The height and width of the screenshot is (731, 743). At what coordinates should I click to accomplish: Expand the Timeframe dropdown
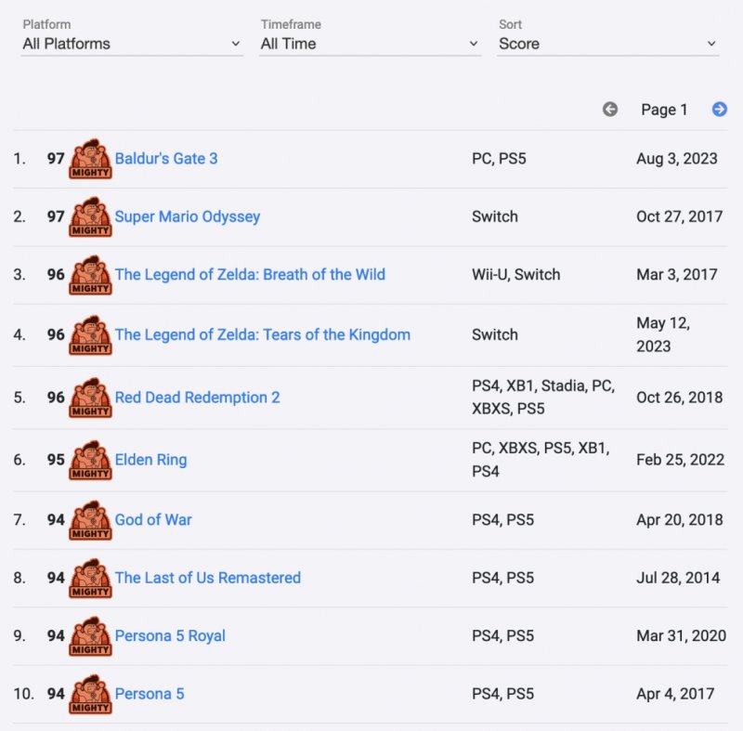coord(370,44)
